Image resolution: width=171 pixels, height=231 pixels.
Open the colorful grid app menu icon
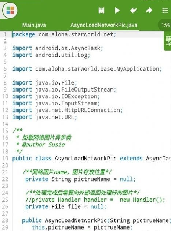(10, 10)
